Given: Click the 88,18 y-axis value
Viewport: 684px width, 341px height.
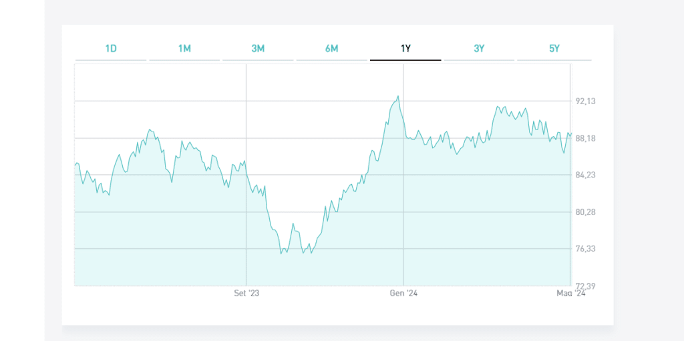Looking at the screenshot, I should click(585, 138).
